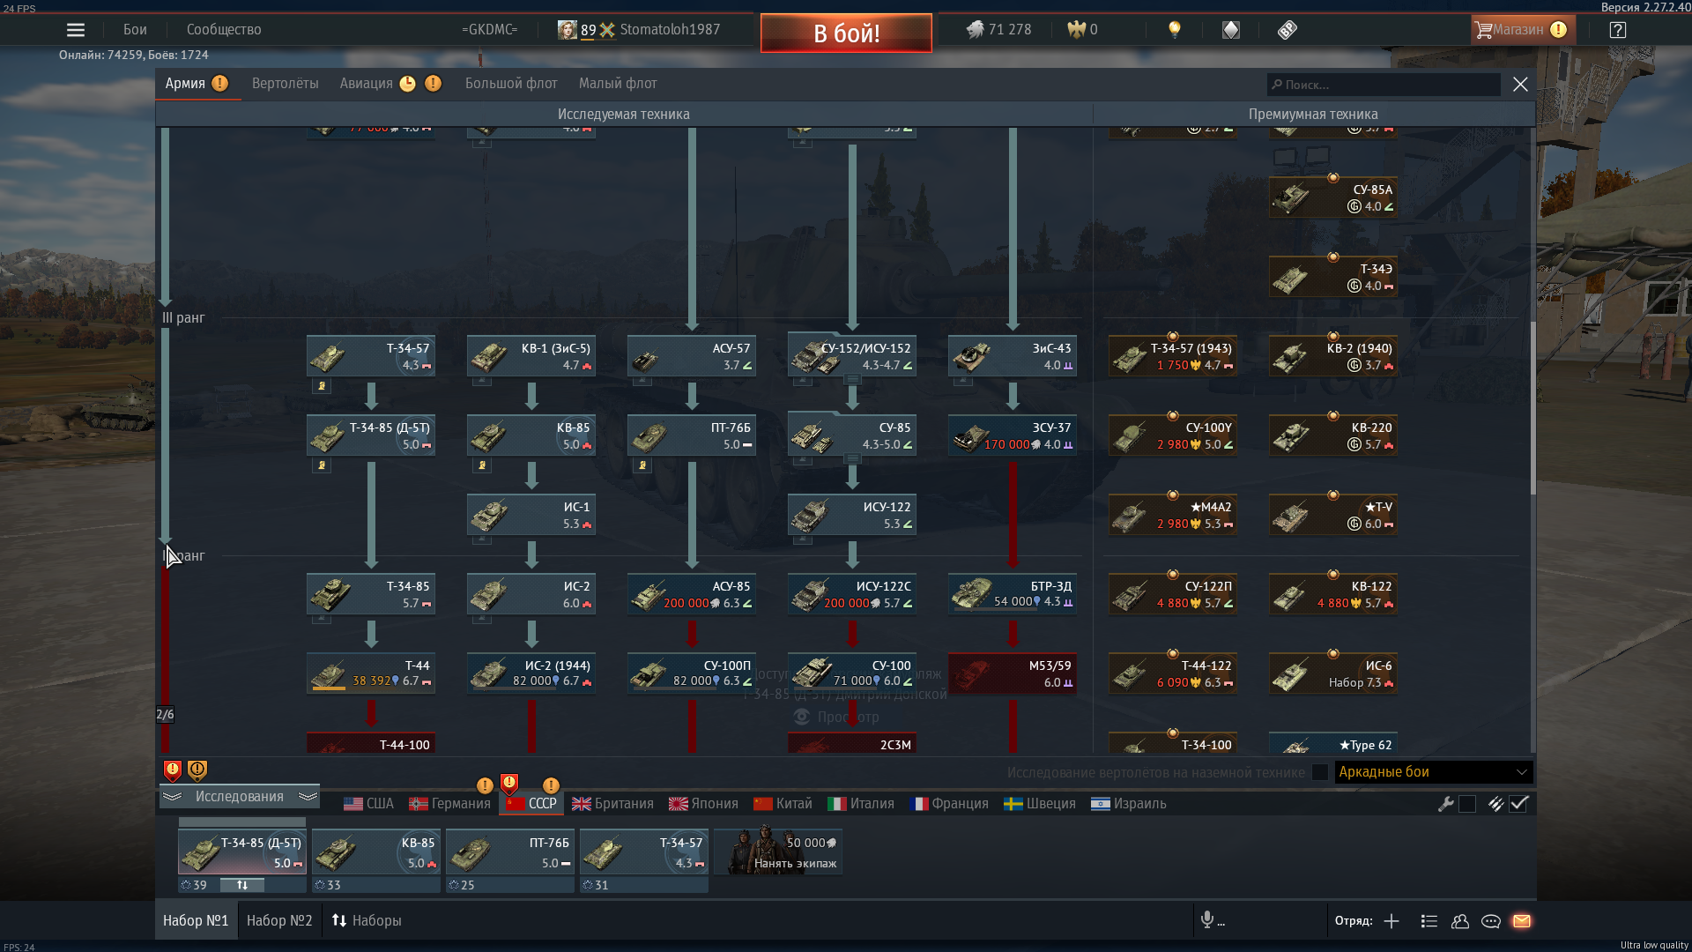Click the clock icon beside Авиация
Screen dimensions: 1692x952
click(407, 84)
